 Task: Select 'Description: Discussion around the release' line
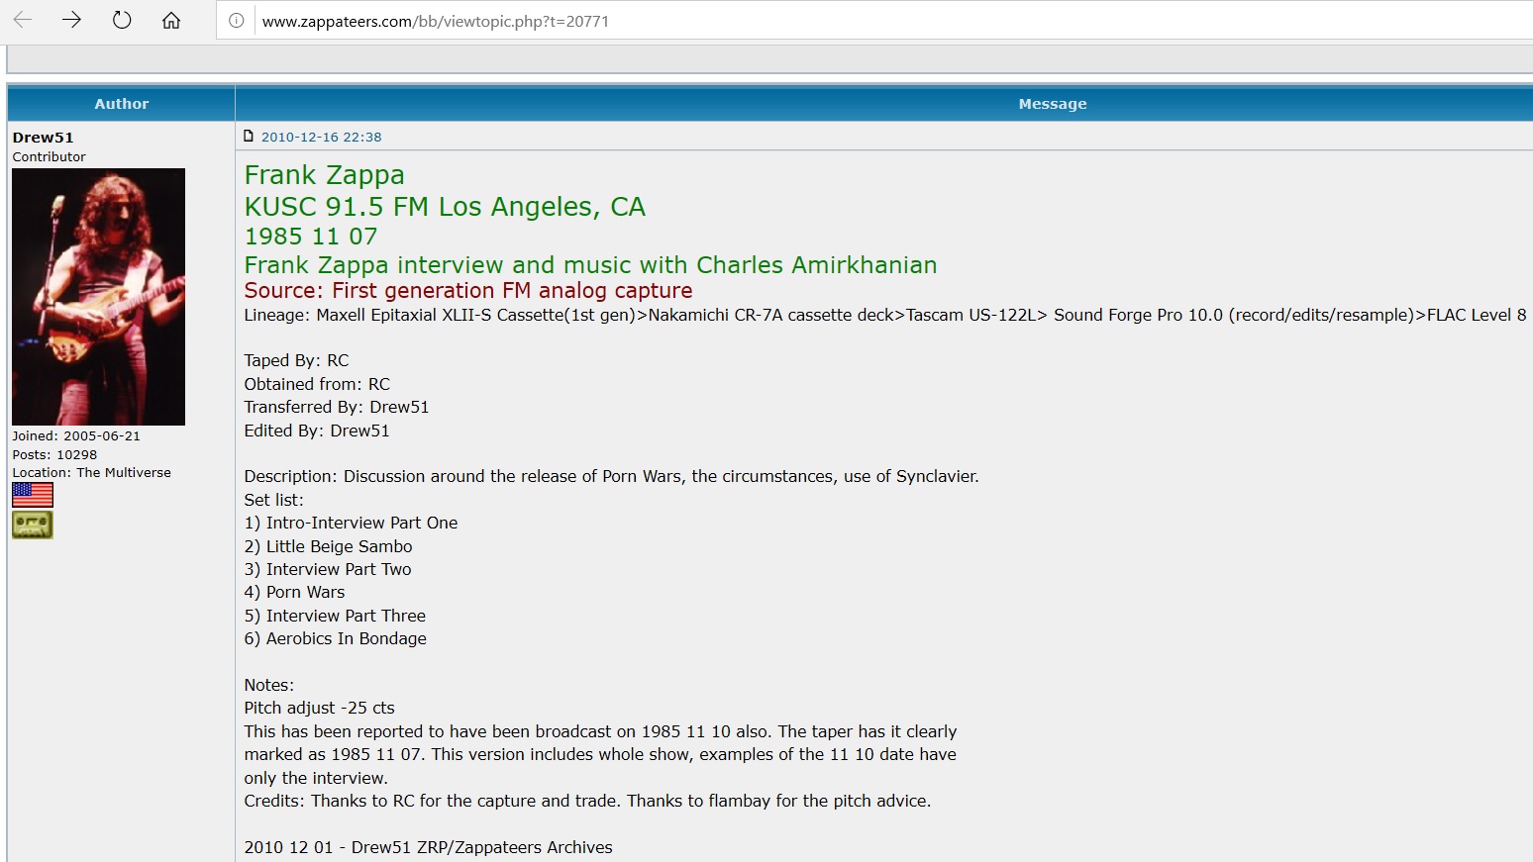coord(611,476)
